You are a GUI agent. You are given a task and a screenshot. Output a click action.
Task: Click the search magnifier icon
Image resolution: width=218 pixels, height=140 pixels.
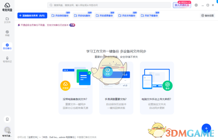(x=51, y=5)
